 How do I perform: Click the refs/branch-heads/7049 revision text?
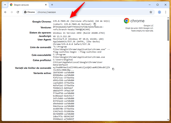point(72,29)
